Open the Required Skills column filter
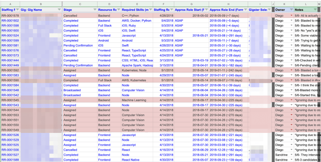Screen dimensions: 321x162 pos(151,10)
